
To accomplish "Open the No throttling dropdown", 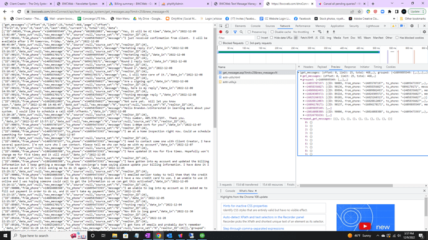I will point(304,32).
